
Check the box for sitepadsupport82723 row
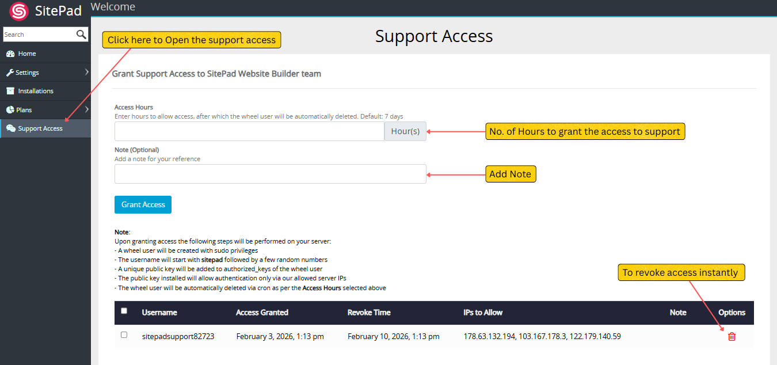[124, 334]
